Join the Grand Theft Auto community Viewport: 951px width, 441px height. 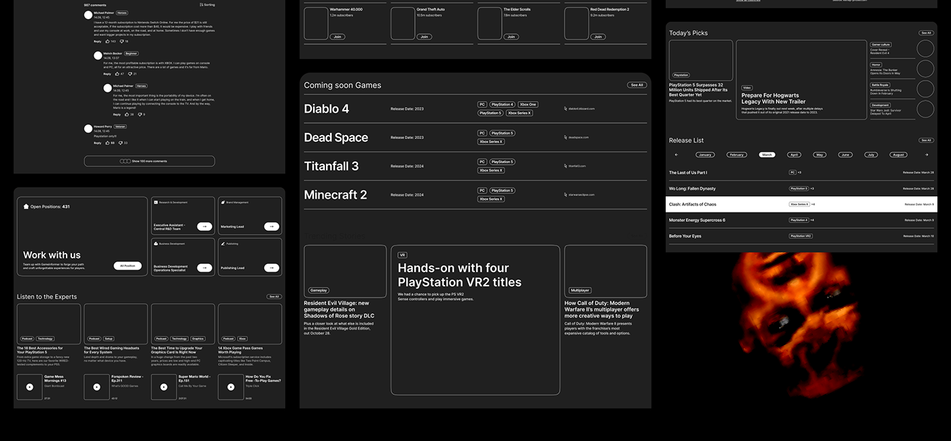tap(424, 37)
